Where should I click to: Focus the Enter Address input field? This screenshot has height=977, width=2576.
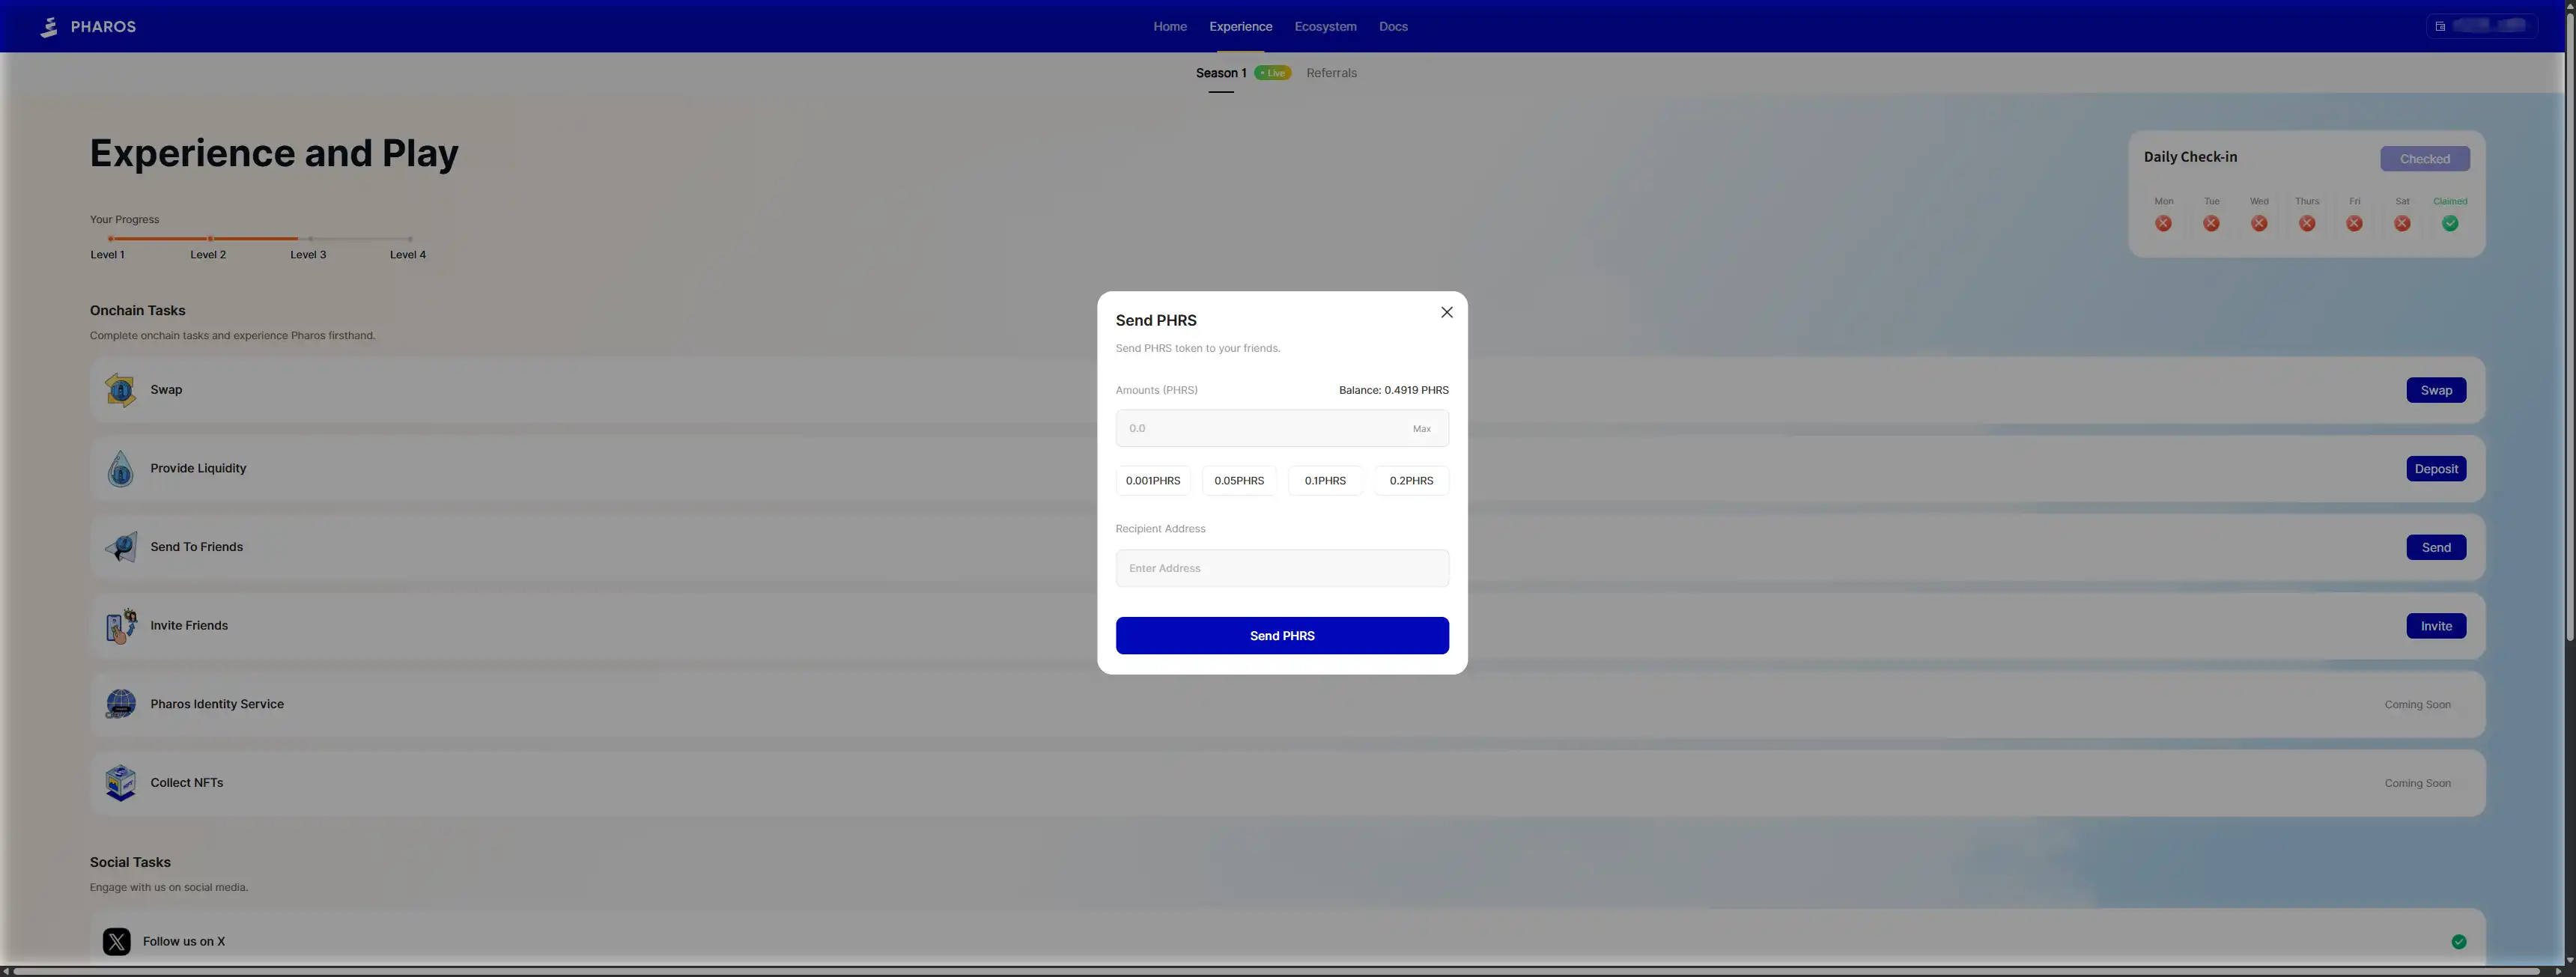click(1281, 568)
